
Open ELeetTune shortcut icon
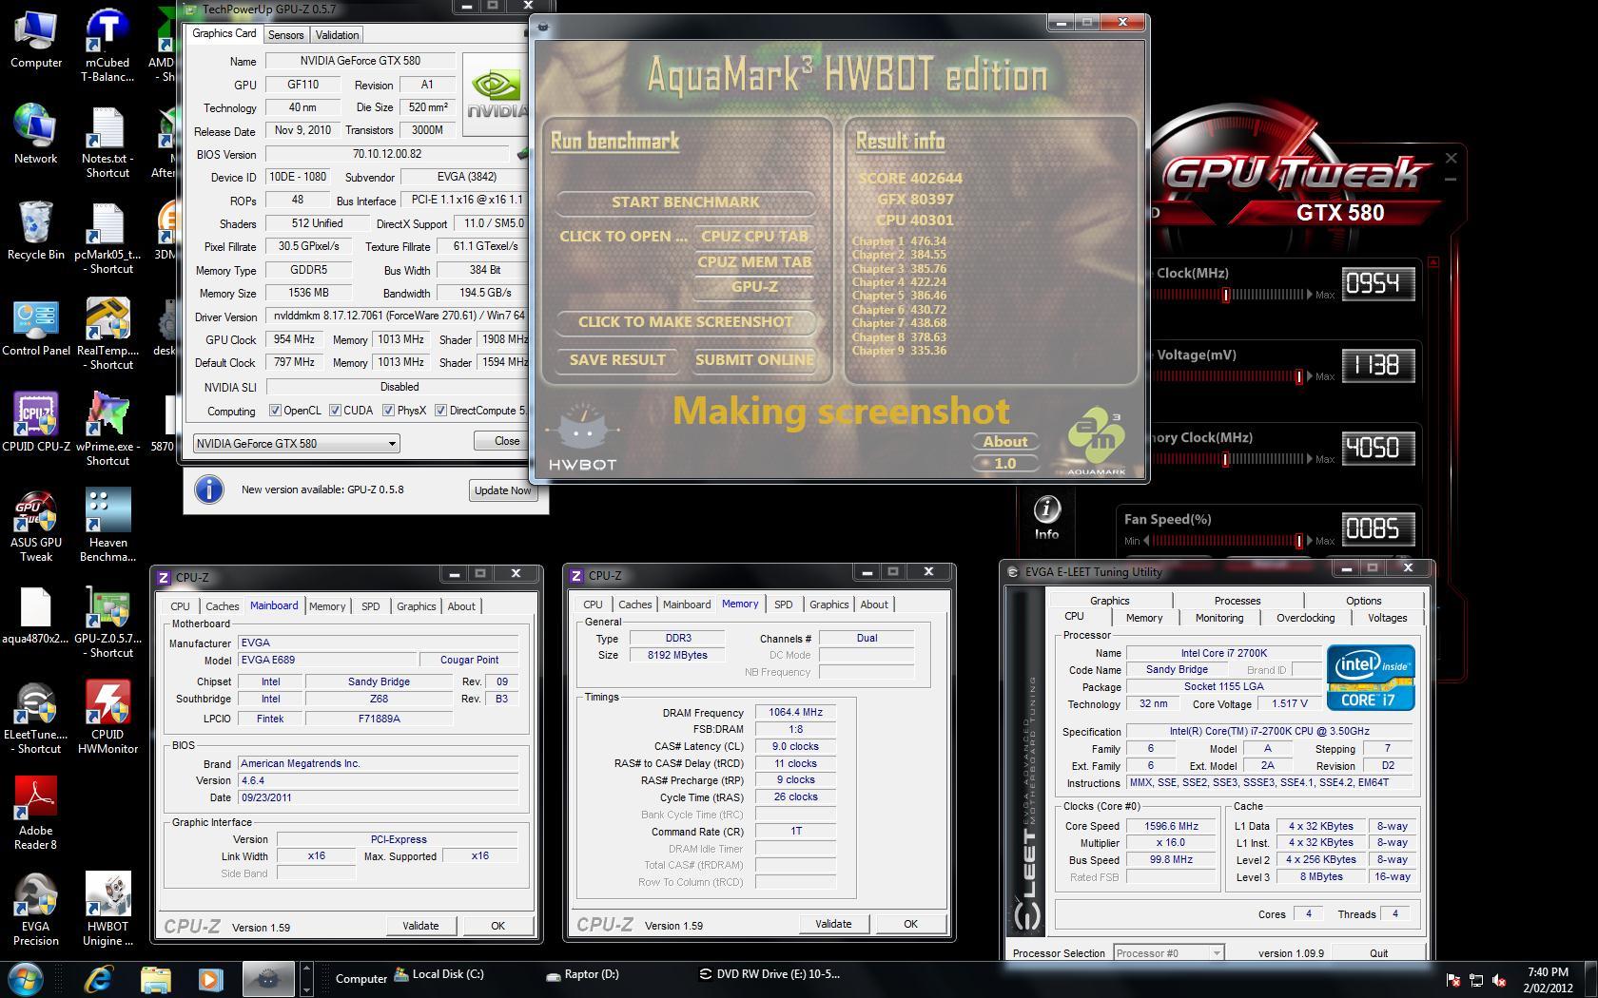[x=36, y=718]
